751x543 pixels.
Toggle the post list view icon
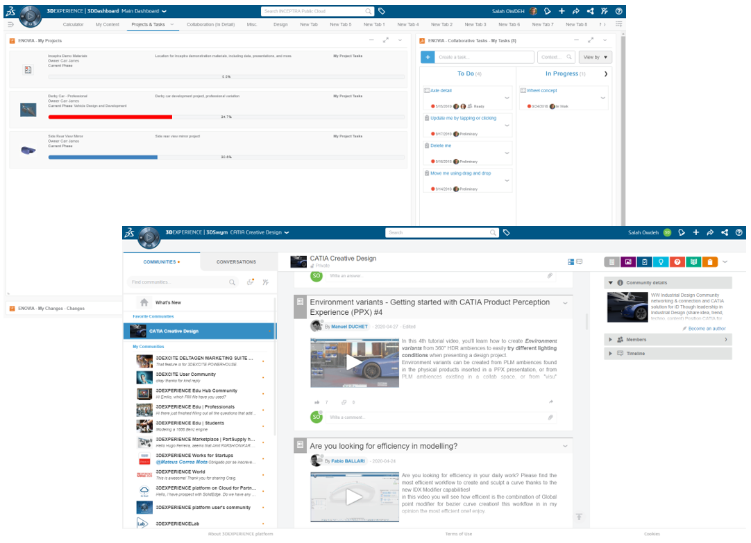(571, 261)
